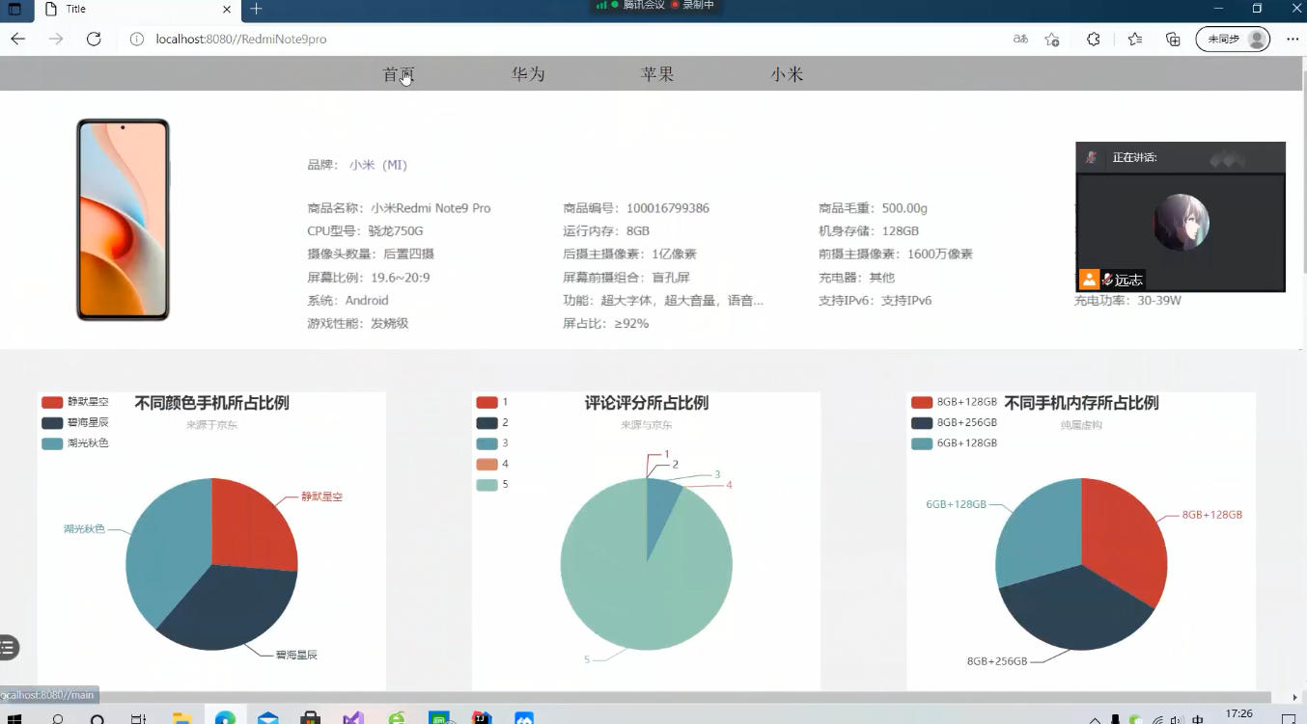The image size is (1307, 724).
Task: Open the translate (aあ) icon
Action: [1020, 40]
